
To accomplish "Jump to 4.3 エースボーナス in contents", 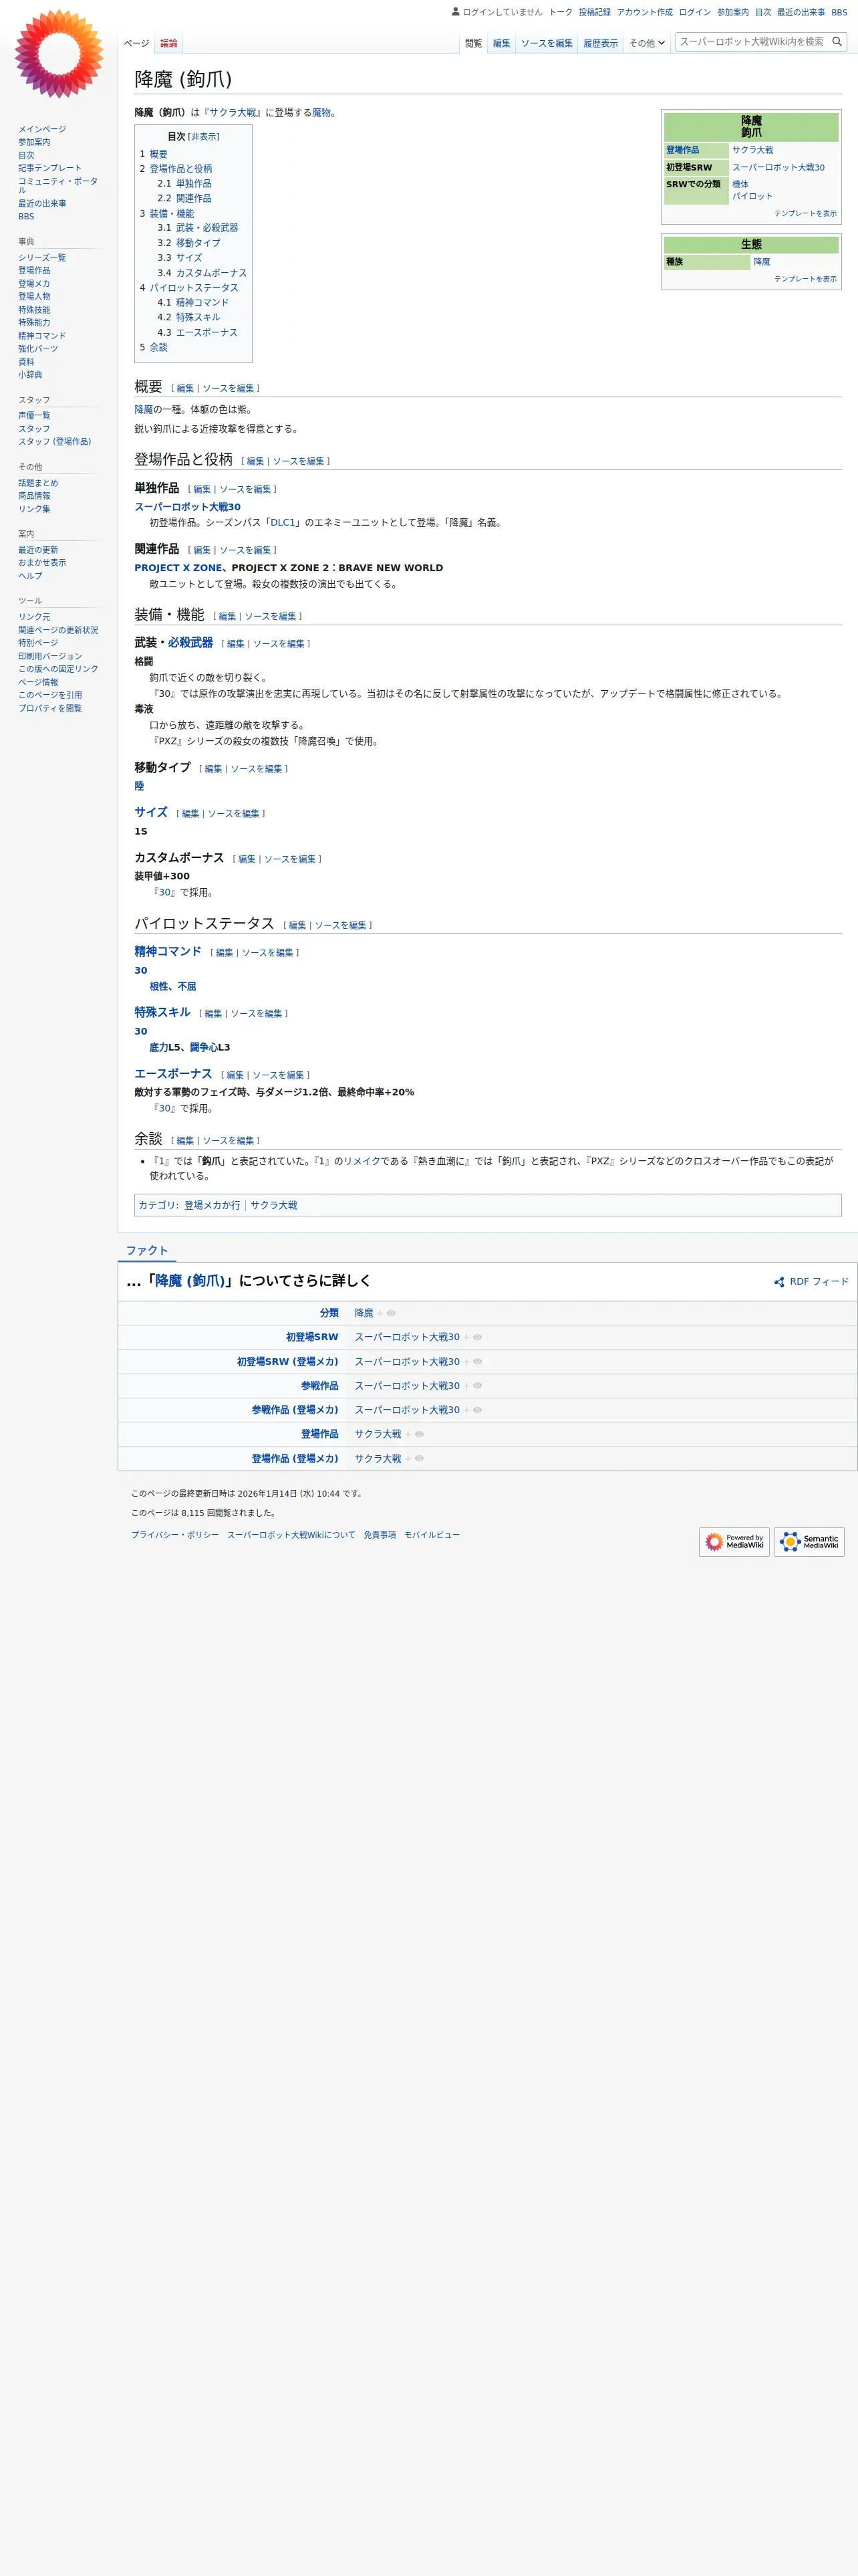I will (198, 333).
